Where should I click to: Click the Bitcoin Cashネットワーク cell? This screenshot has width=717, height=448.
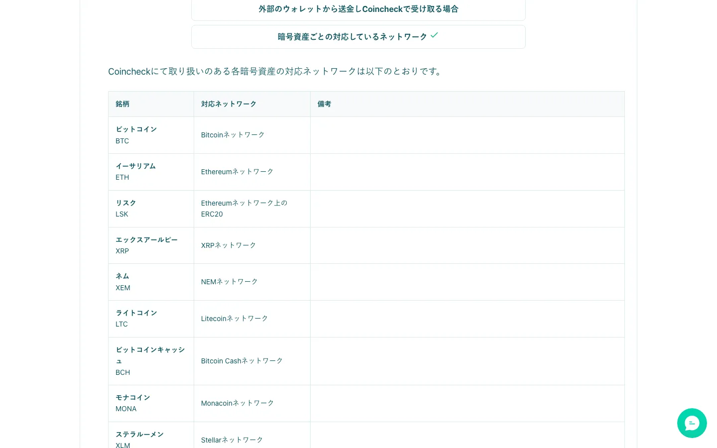click(x=252, y=361)
